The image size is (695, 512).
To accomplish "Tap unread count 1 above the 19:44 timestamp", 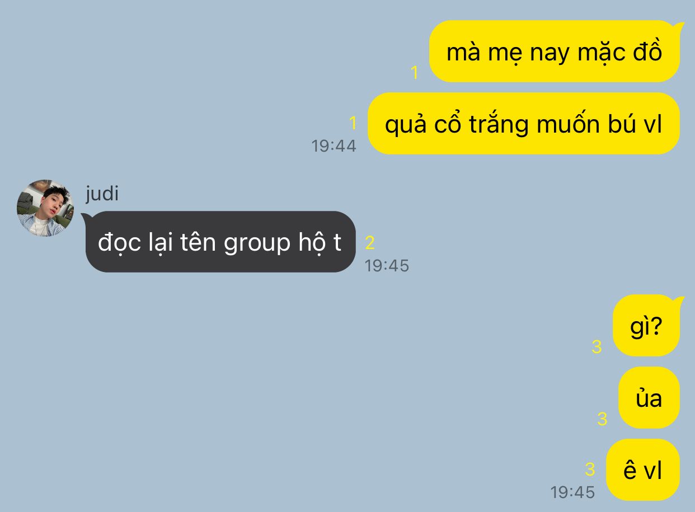I will tap(353, 123).
